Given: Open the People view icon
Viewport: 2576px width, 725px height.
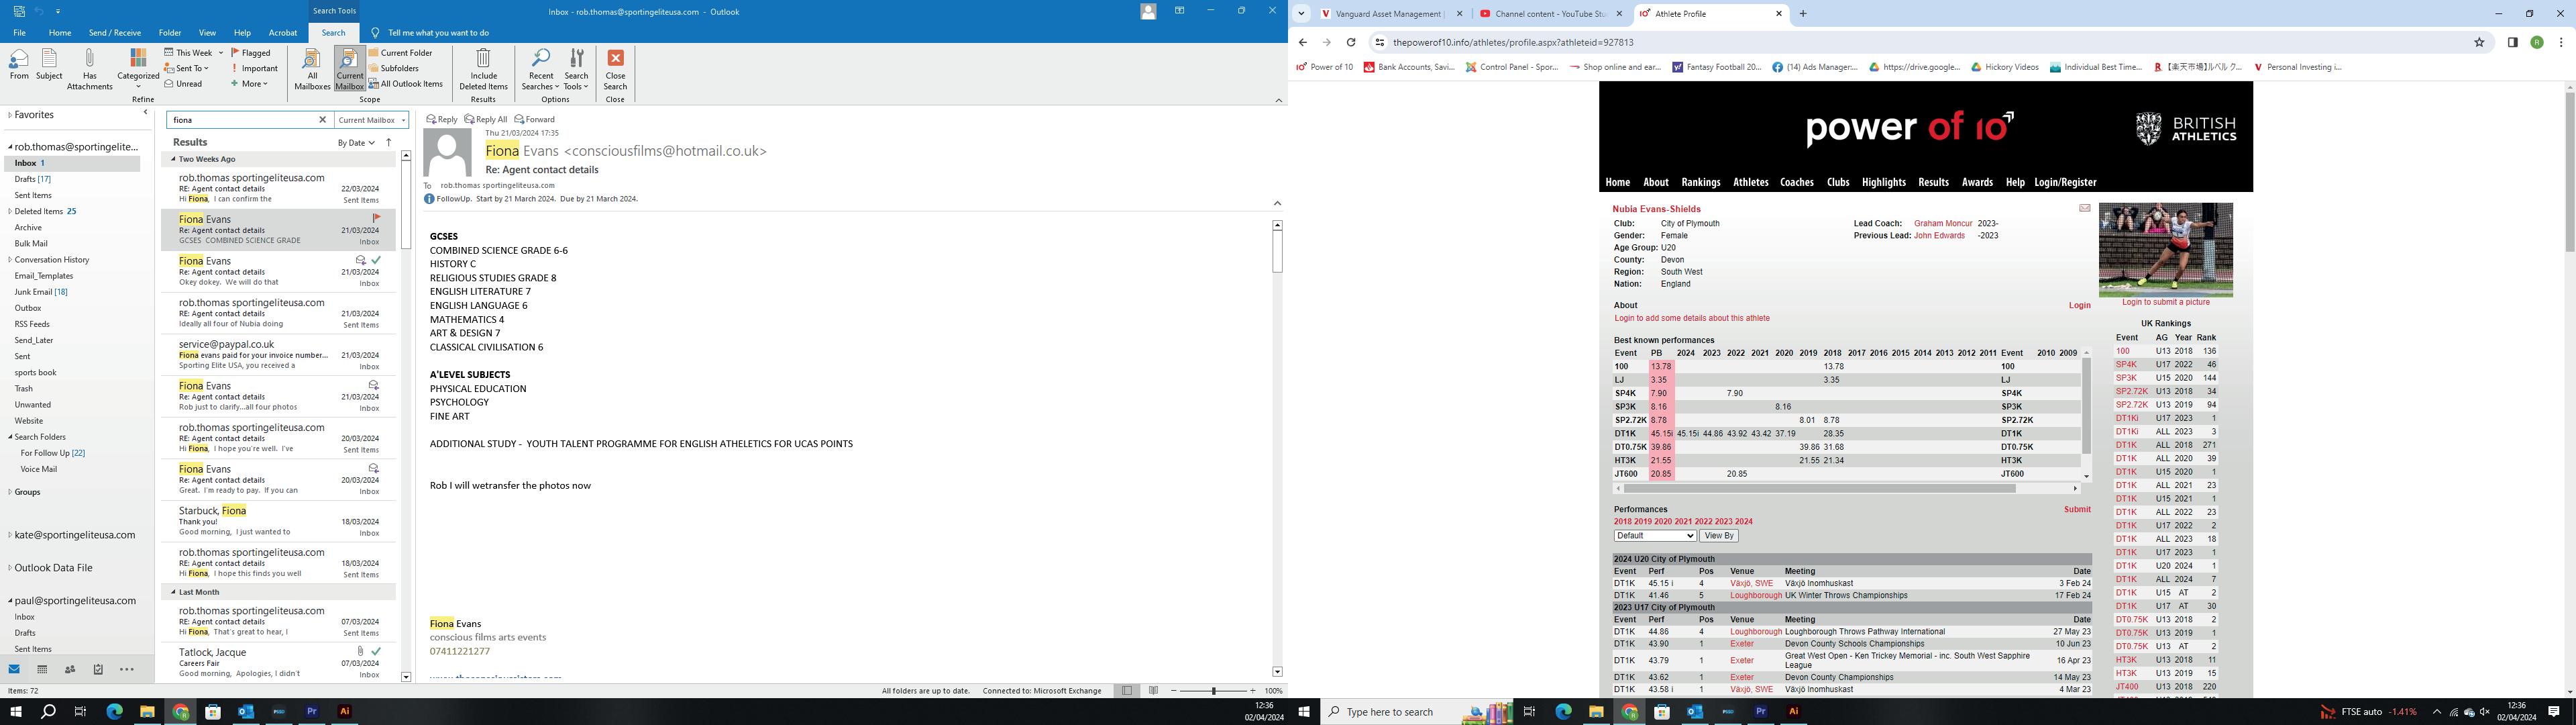Looking at the screenshot, I should click(70, 669).
